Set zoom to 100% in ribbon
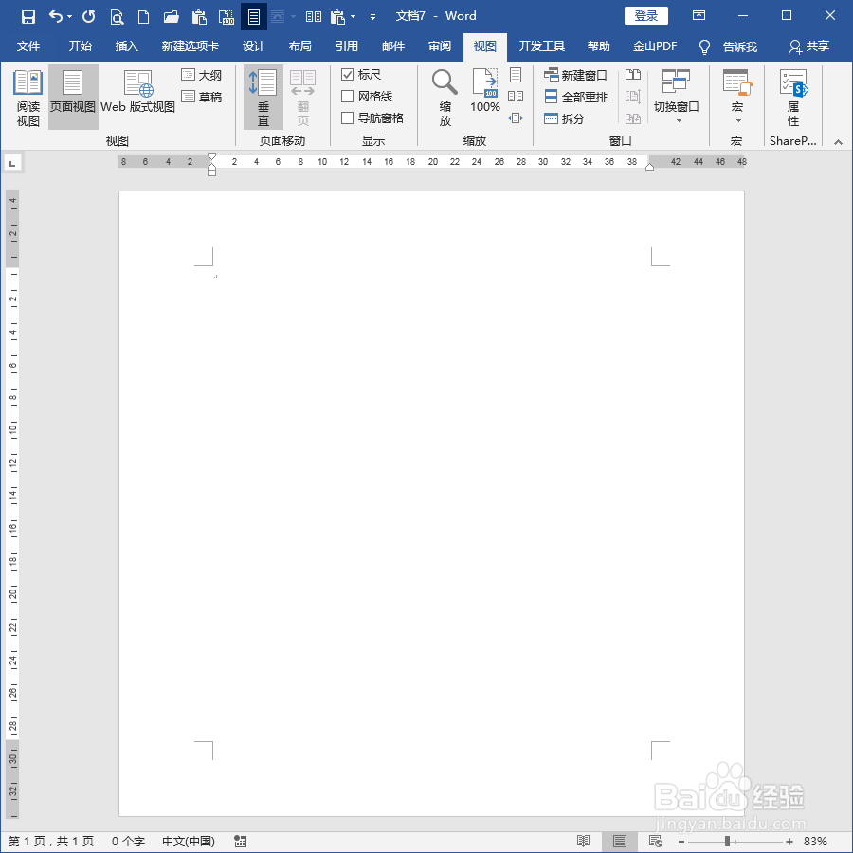This screenshot has height=853, width=853. tap(484, 91)
